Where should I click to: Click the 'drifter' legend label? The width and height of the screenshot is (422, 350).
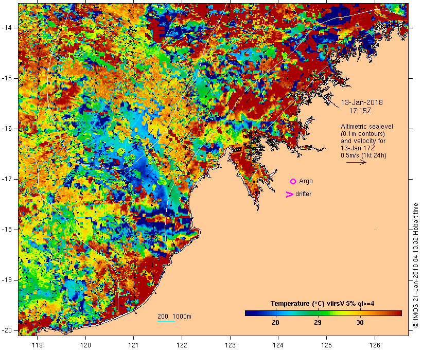[x=303, y=194]
